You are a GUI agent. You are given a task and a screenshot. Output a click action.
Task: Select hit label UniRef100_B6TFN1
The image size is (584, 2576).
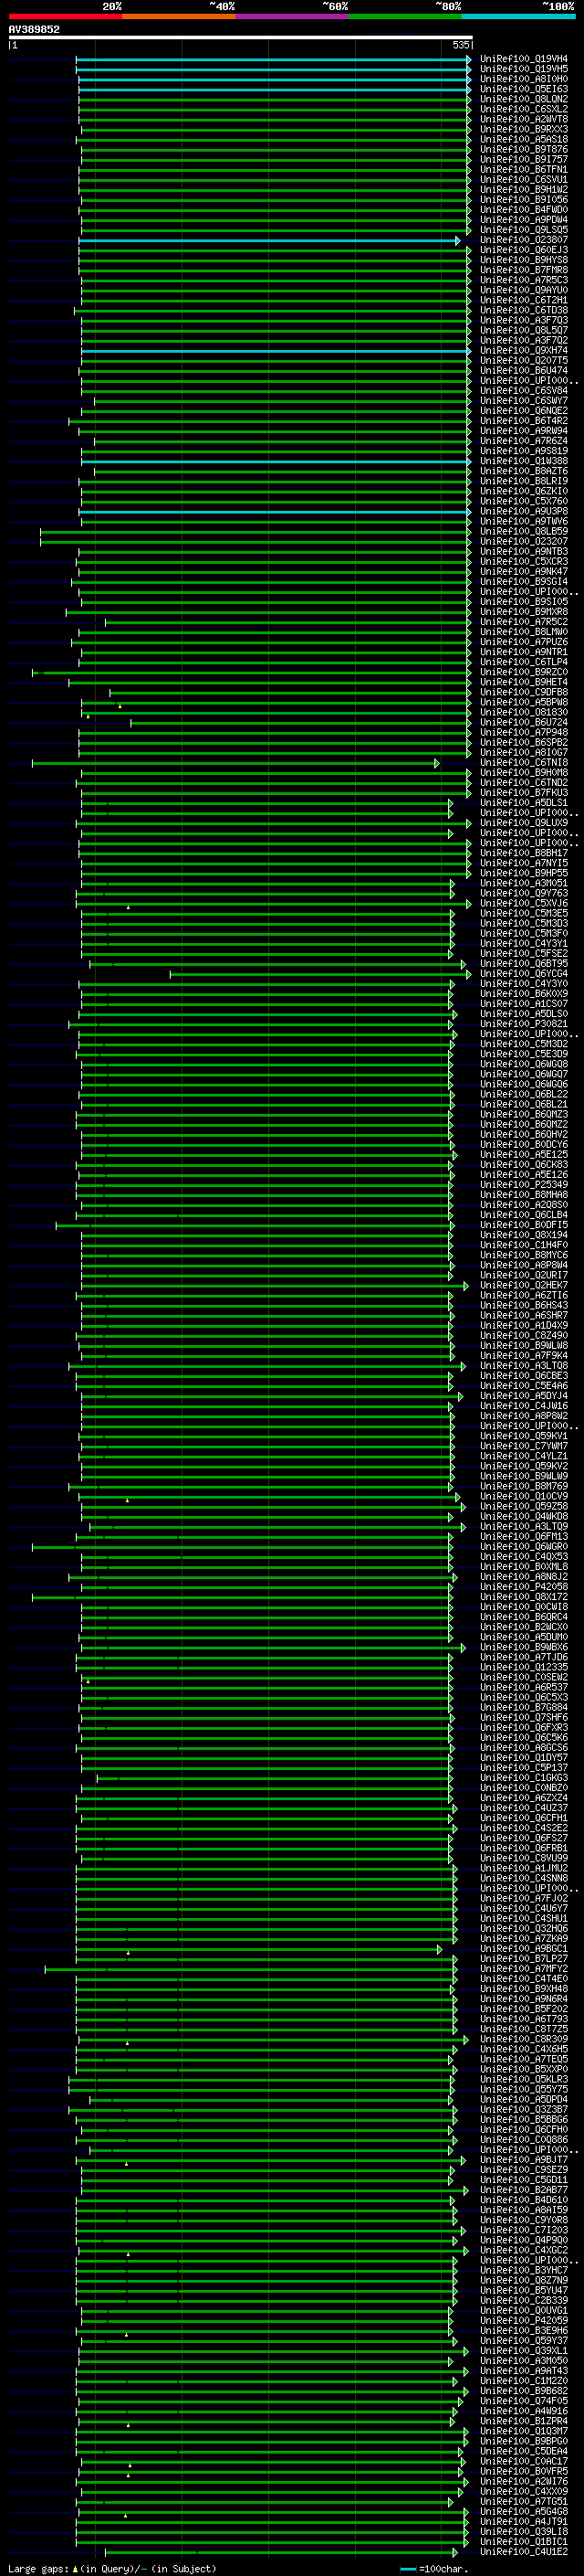[524, 170]
